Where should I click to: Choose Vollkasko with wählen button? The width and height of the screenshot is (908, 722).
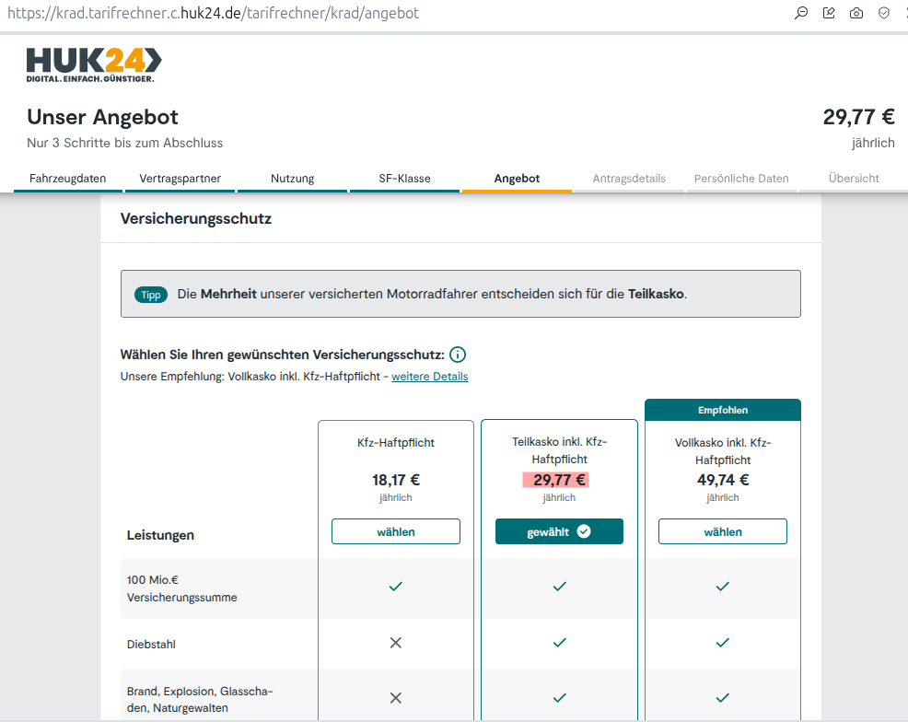(x=722, y=531)
